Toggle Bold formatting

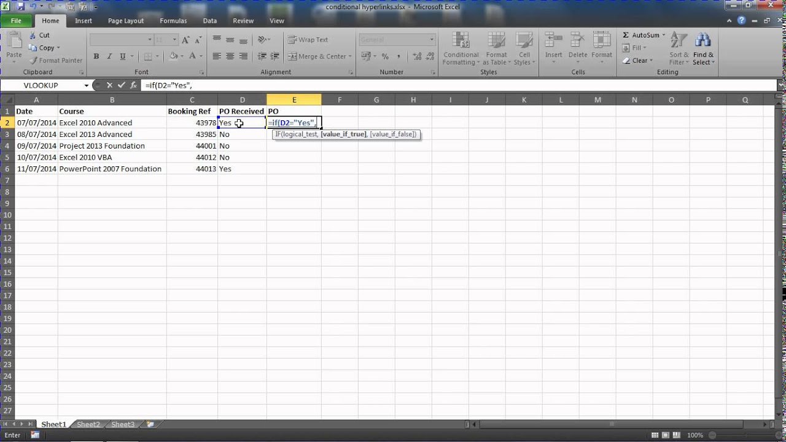pos(96,56)
